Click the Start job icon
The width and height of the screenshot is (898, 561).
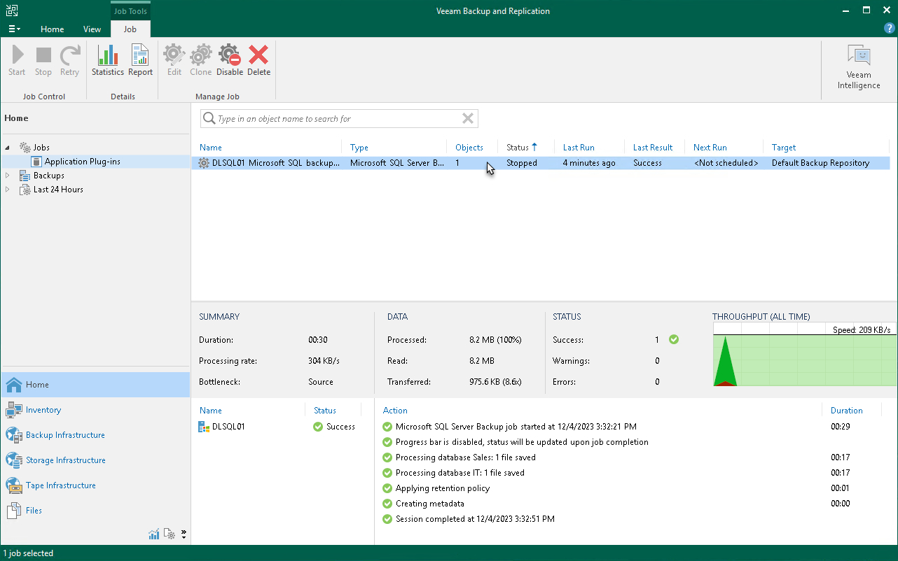pyautogui.click(x=17, y=55)
